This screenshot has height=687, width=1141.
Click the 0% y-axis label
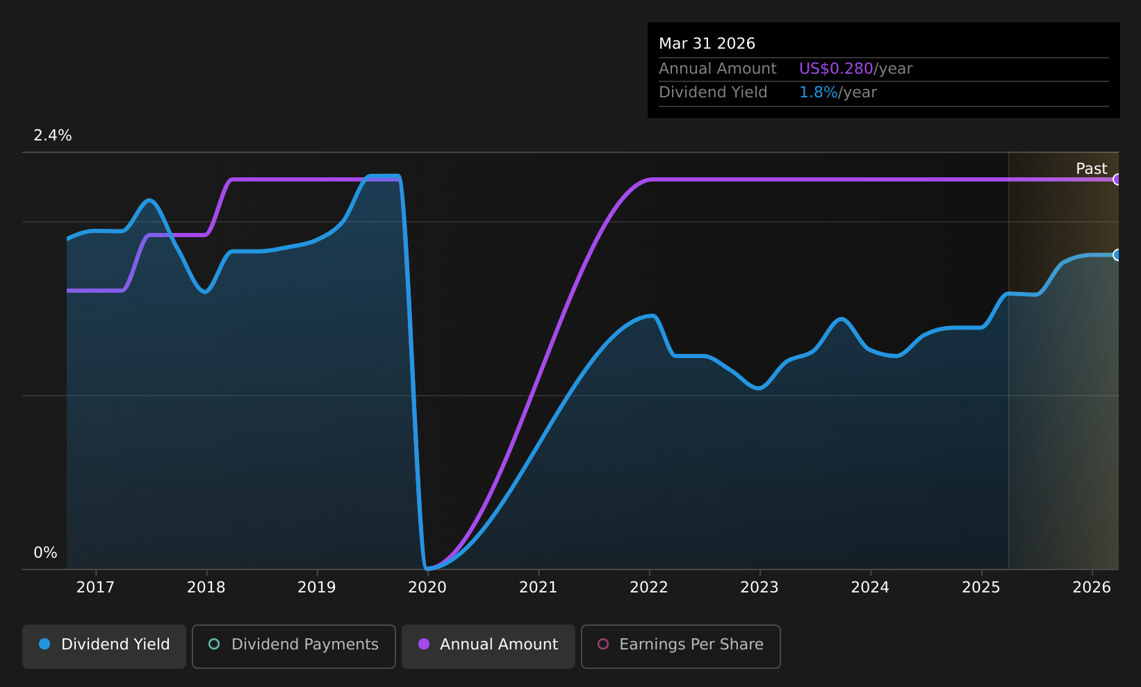click(x=45, y=553)
